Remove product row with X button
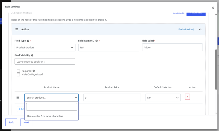Image resolution: width=219 pixels, height=131 pixels. (187, 97)
